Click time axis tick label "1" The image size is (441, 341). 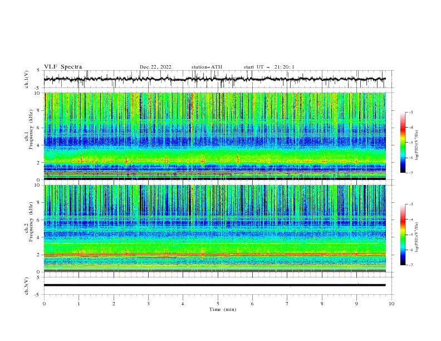point(79,304)
